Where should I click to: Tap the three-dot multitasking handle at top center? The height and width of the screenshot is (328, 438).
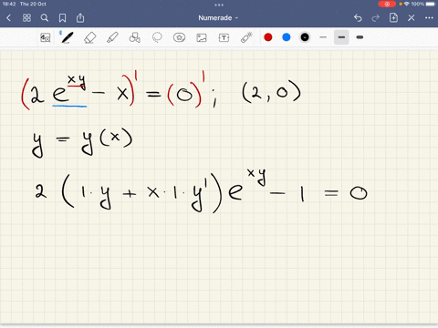click(x=219, y=5)
